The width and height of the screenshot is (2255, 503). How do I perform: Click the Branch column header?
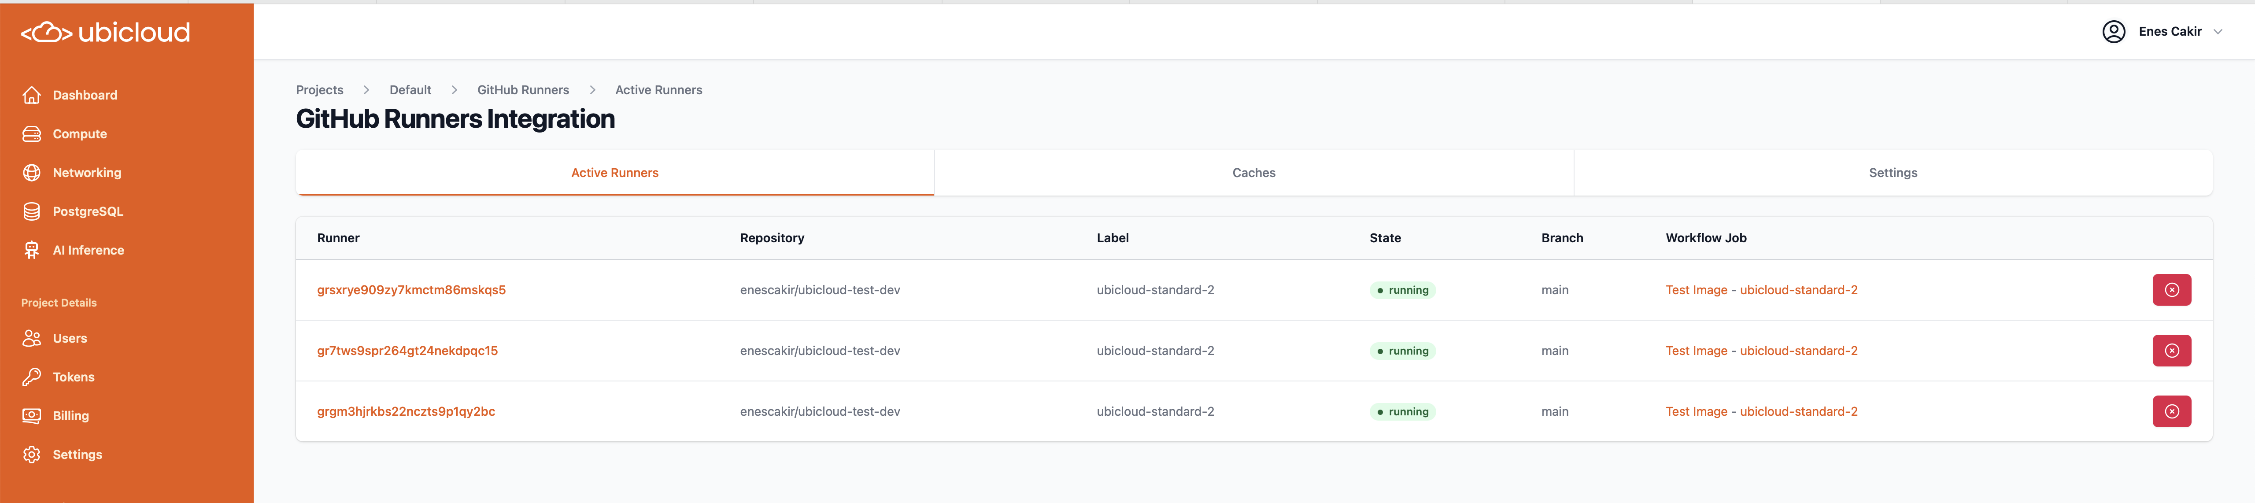[1562, 238]
